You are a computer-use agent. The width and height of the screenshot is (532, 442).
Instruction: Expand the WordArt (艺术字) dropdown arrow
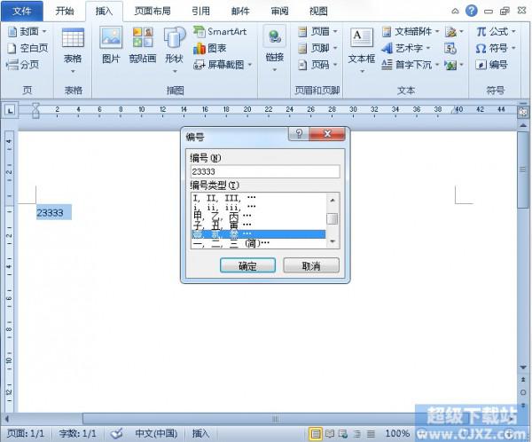pyautogui.click(x=428, y=48)
